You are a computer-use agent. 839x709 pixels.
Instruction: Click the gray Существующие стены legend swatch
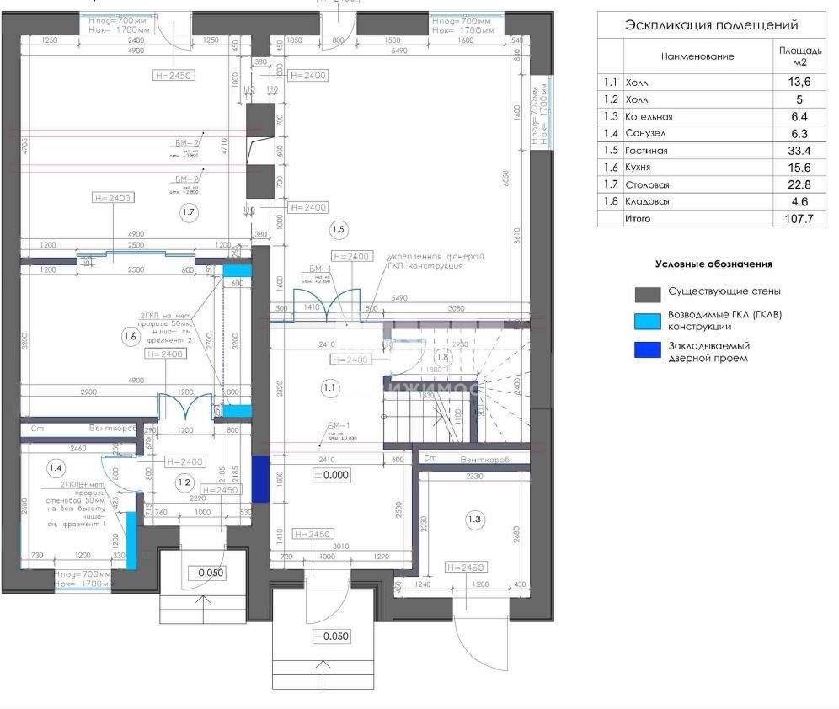click(647, 292)
